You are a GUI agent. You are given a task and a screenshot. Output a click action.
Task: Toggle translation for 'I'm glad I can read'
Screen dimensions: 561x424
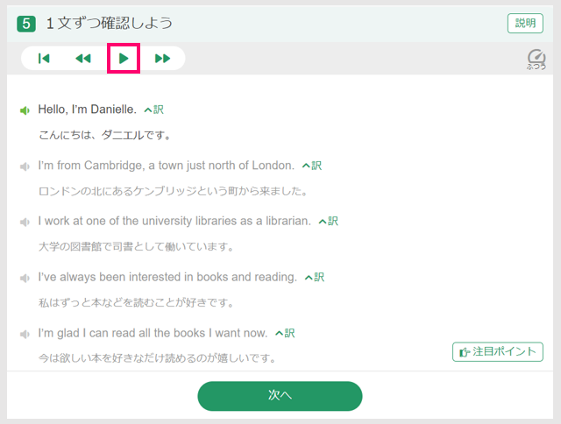tap(285, 333)
